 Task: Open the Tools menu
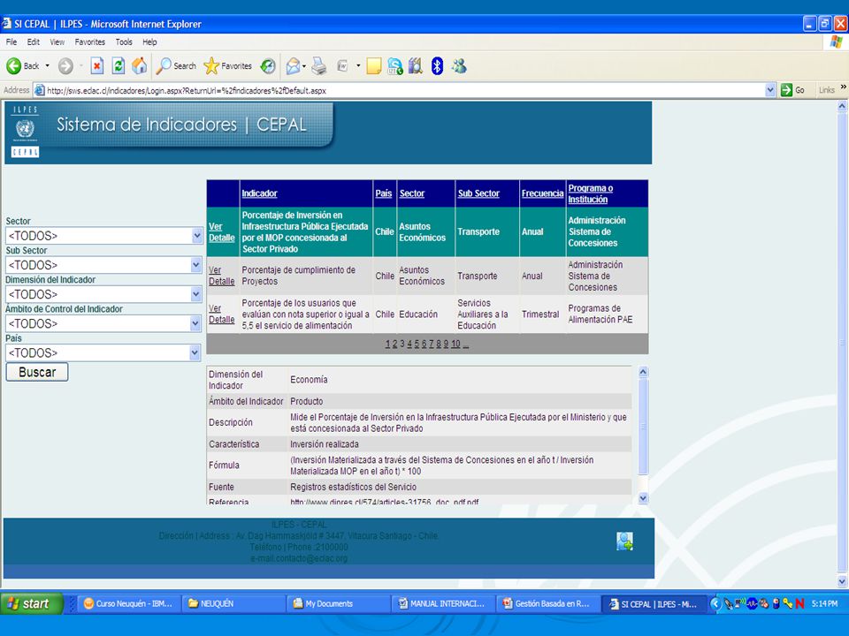124,42
